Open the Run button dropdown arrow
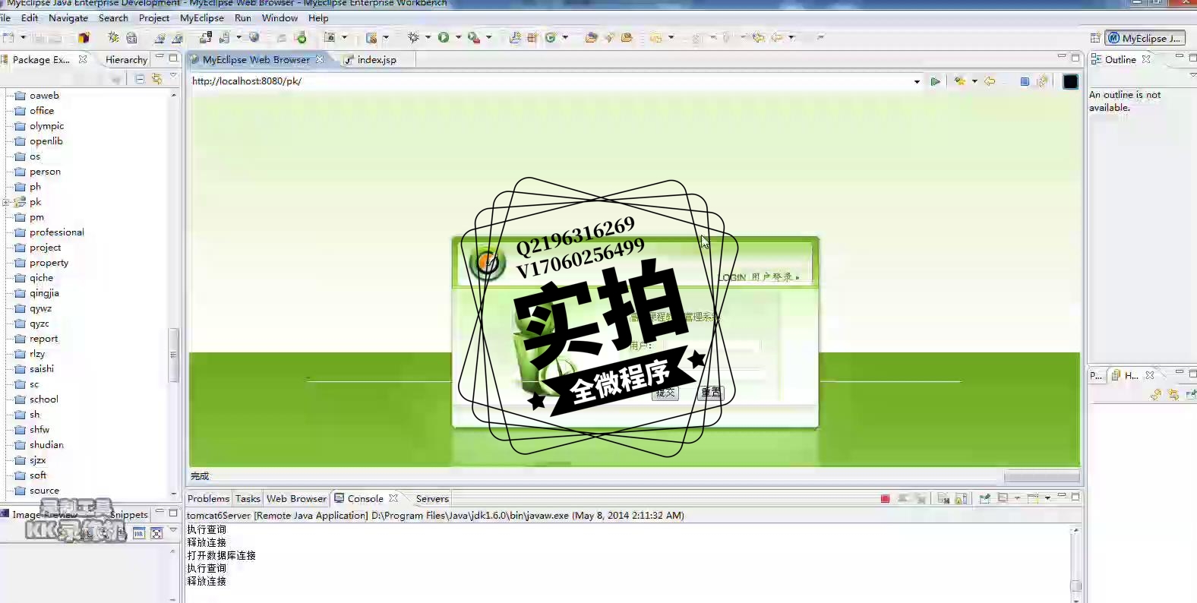The height and width of the screenshot is (603, 1197). [x=458, y=37]
